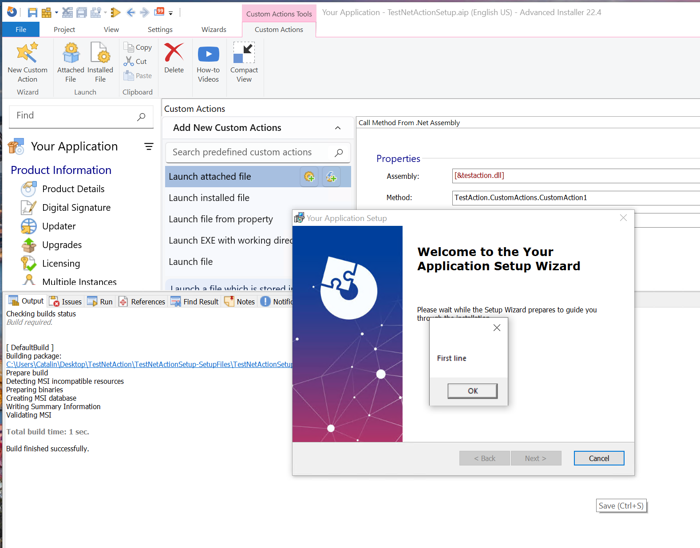Open the Settings ribbon tab

coord(160,30)
